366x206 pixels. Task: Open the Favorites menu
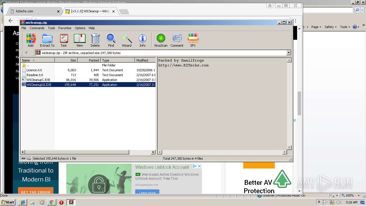[x=65, y=28]
